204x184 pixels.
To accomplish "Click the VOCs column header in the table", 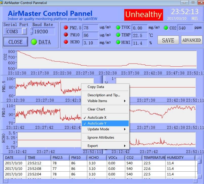I will click(116, 157).
